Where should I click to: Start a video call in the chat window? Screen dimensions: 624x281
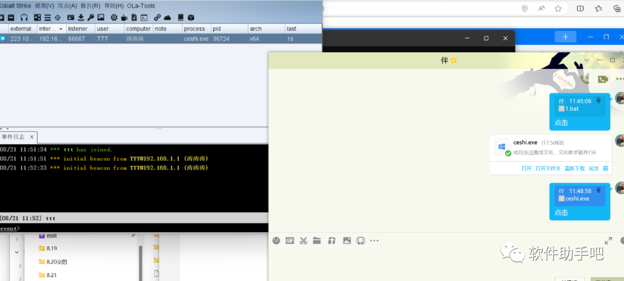click(x=603, y=79)
